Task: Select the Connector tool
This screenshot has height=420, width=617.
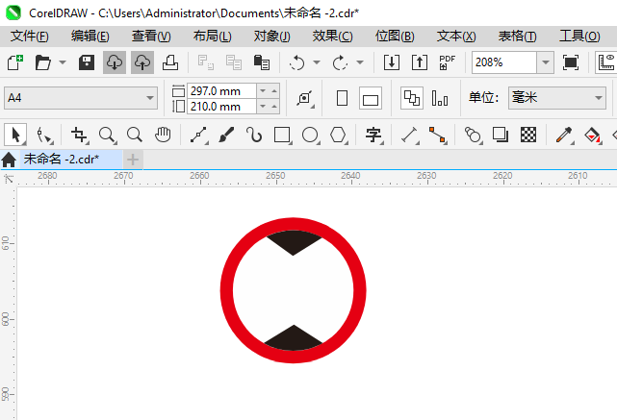Action: [x=438, y=135]
